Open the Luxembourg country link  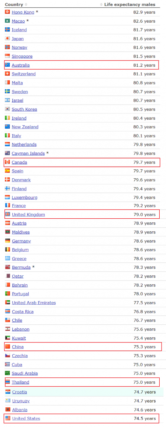point(25,198)
